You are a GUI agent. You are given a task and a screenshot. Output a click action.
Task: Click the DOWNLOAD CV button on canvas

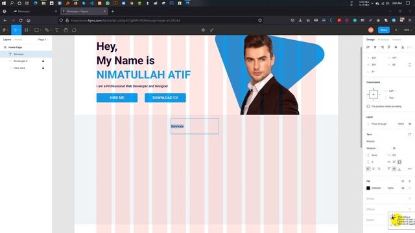click(x=165, y=98)
